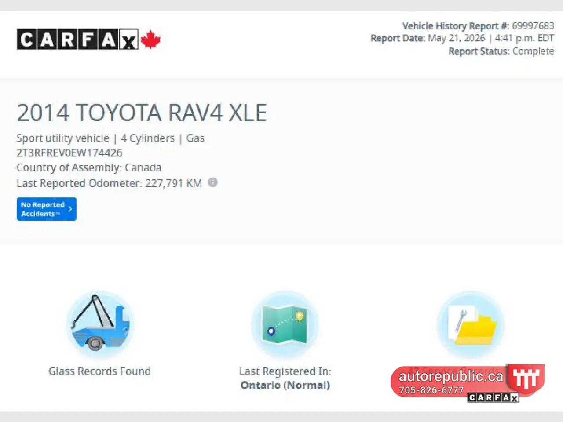Select the Last Registered In label

point(285,371)
